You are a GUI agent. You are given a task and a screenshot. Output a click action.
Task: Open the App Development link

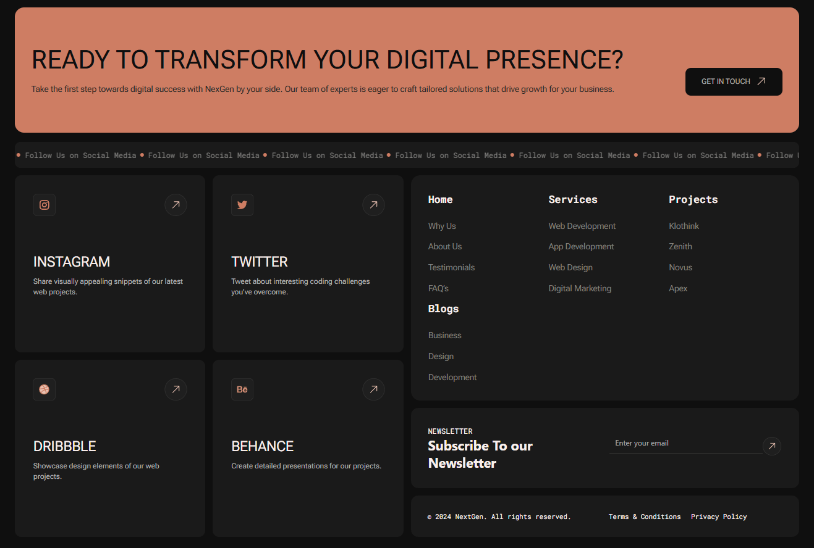click(x=581, y=246)
